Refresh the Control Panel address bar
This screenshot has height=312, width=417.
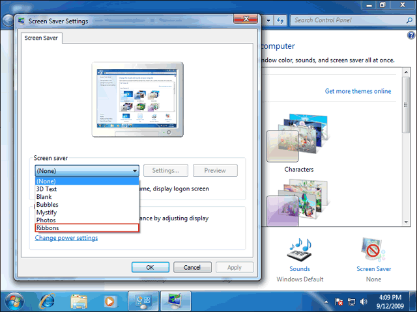280,20
